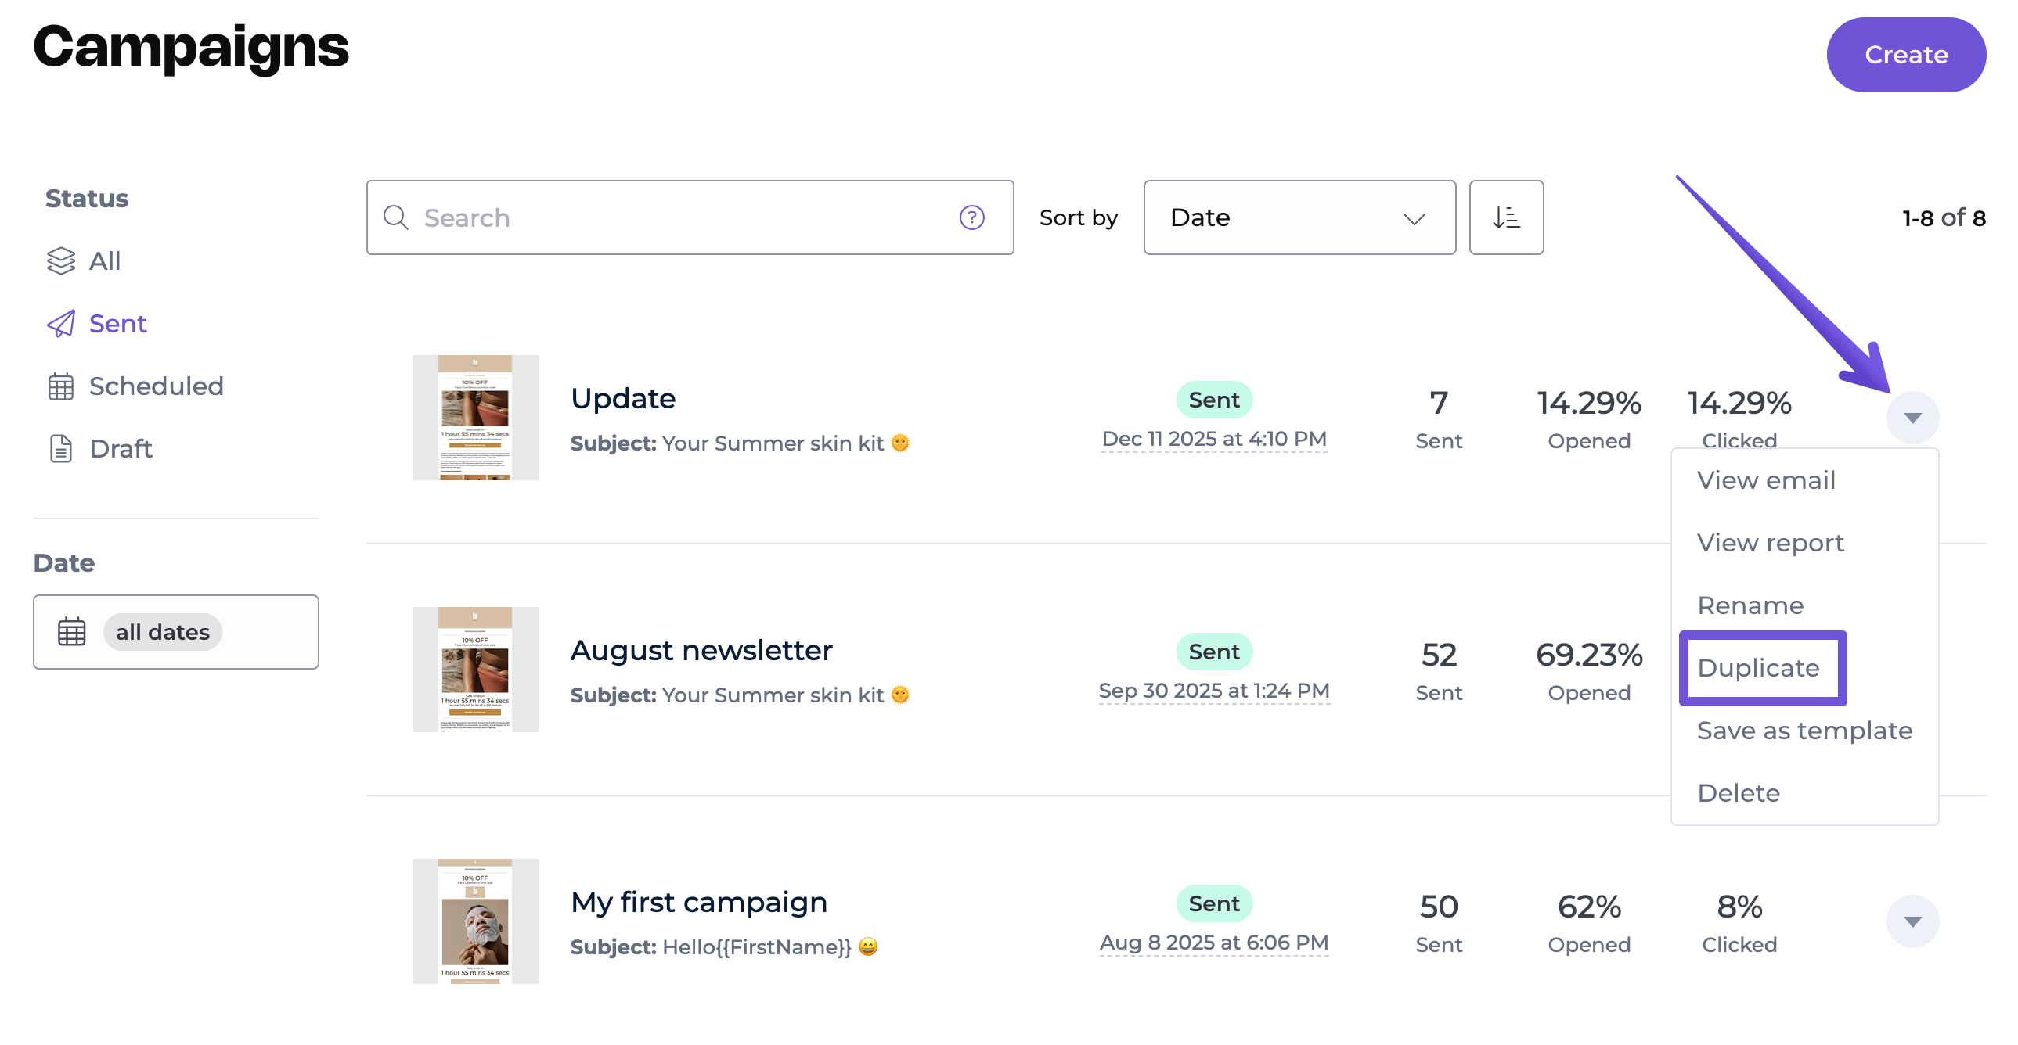Select View report in the dropdown menu
2018x1045 pixels.
tap(1771, 543)
